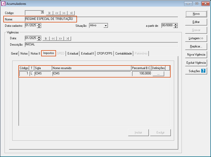Increase the Data cadastro spinner value
The image size is (211, 157).
(39, 24)
